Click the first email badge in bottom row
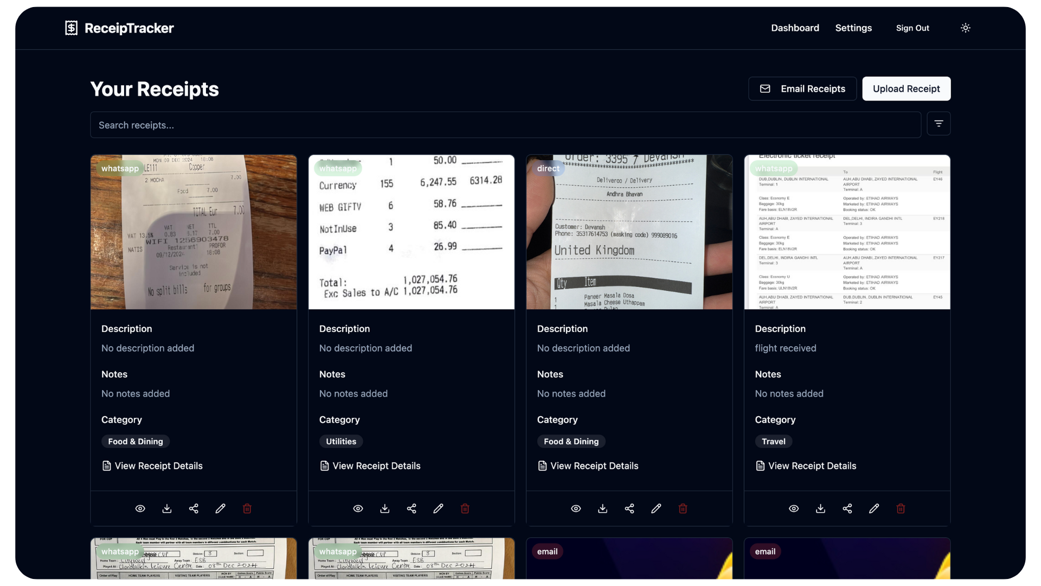 [548, 551]
